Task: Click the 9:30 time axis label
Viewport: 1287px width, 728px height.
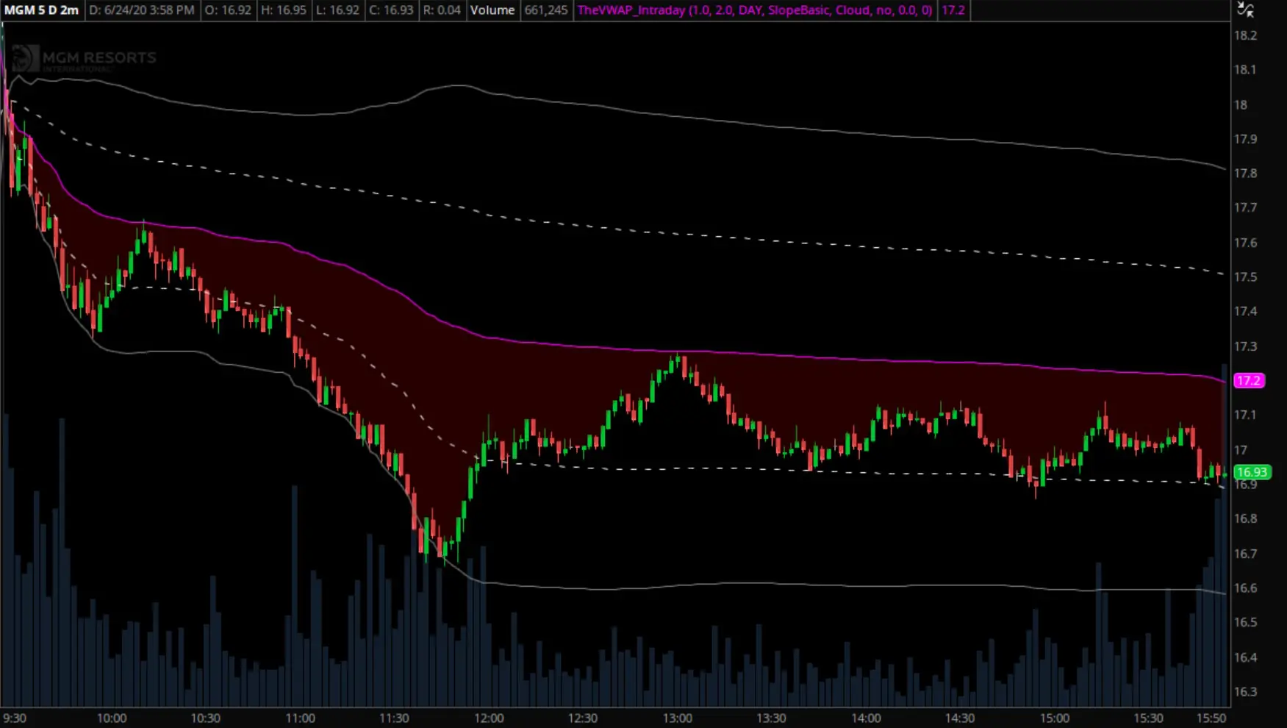Action: [x=15, y=718]
